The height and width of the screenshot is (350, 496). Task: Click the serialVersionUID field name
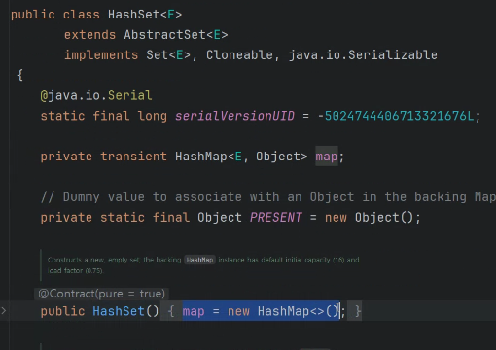coord(234,116)
